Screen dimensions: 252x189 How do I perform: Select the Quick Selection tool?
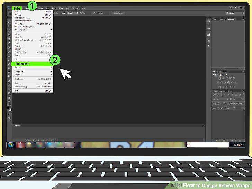[x=9, y=35]
